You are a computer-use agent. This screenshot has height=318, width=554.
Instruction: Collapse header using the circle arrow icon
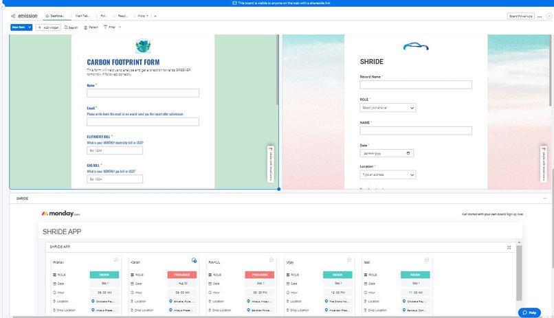point(549,16)
